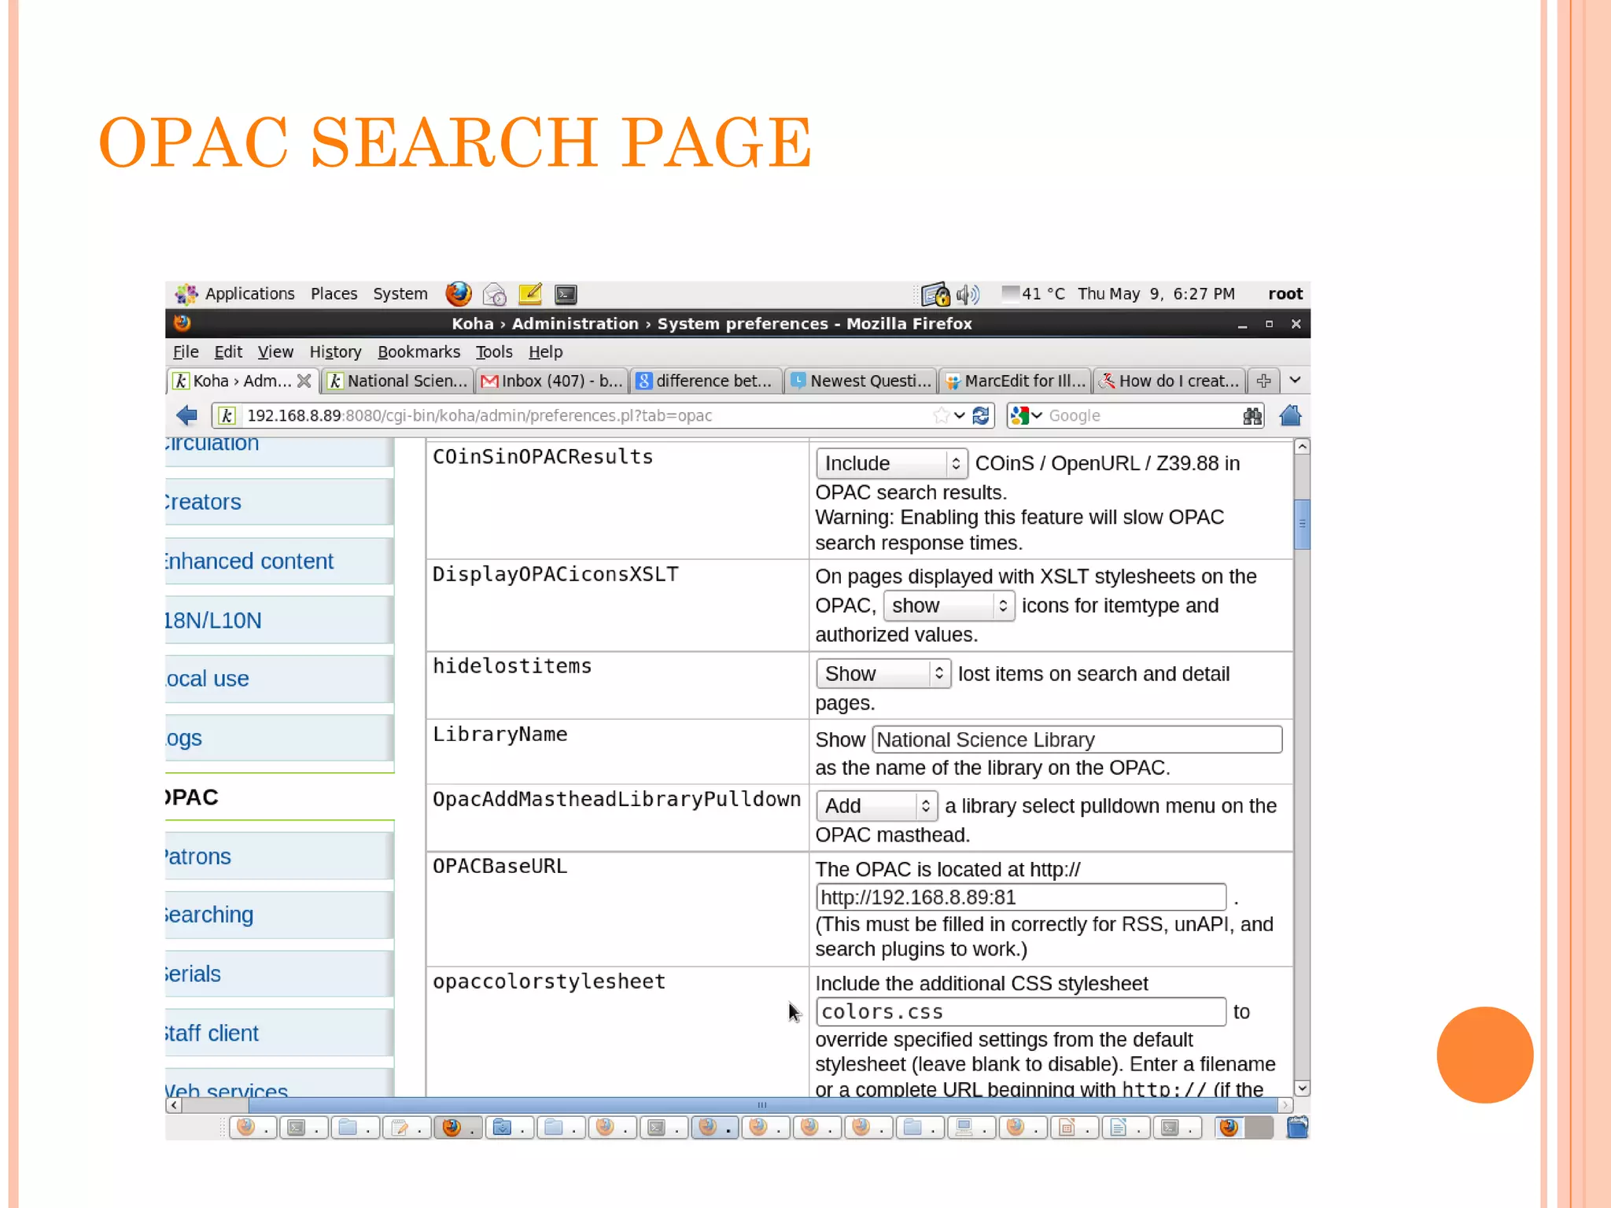Image resolution: width=1611 pixels, height=1208 pixels.
Task: Open a new tab with the plus icon
Action: tap(1264, 381)
